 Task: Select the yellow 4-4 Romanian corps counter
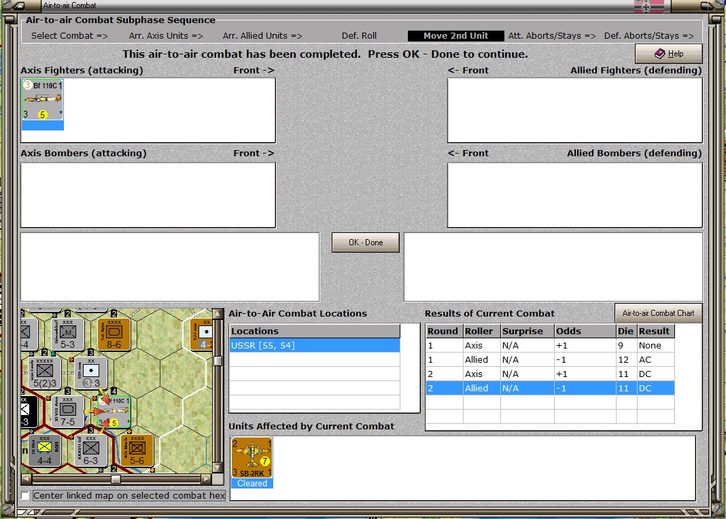(44, 450)
